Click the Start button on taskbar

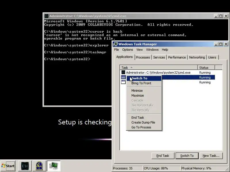[x=8, y=166]
